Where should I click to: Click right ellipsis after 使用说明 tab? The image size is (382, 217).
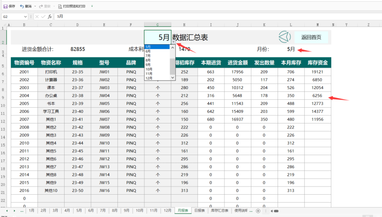251,211
